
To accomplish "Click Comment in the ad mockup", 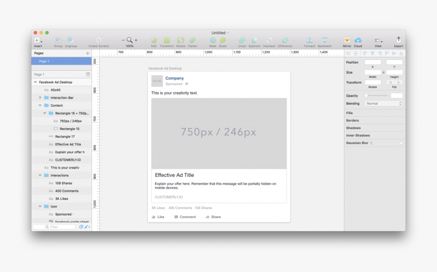I will (x=185, y=217).
